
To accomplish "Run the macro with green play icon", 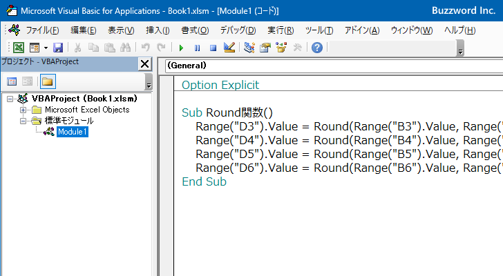I will tap(181, 48).
